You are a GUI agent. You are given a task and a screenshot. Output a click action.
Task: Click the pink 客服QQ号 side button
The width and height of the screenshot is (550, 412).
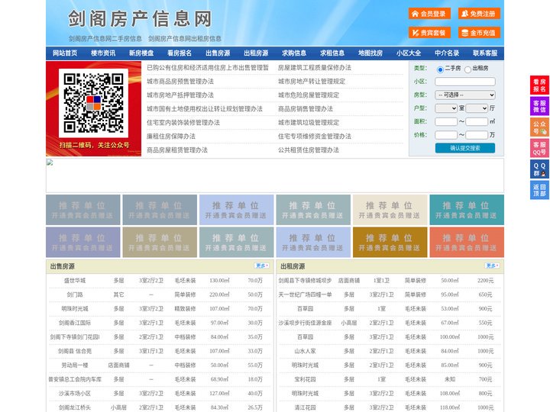pyautogui.click(x=539, y=148)
